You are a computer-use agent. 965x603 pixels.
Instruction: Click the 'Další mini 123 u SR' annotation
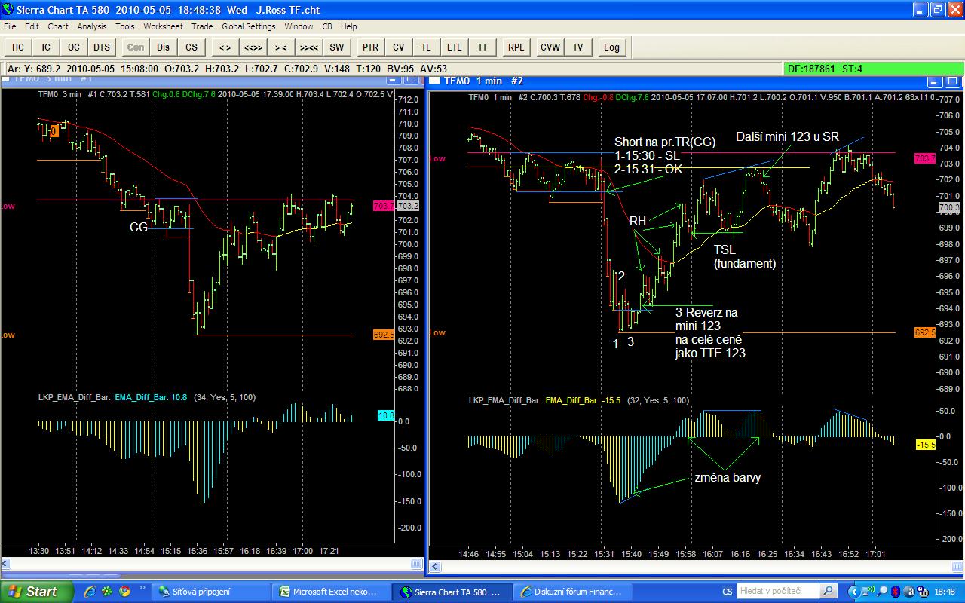[x=787, y=136]
